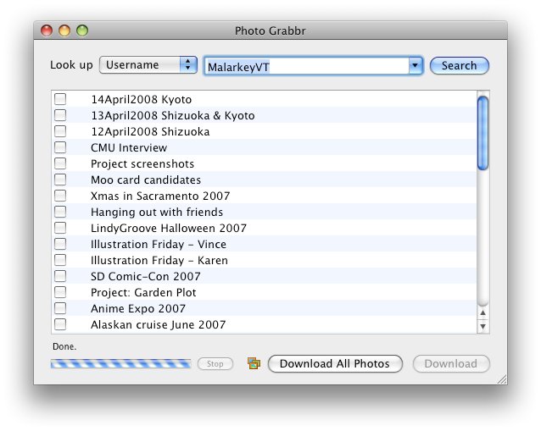Close the Photo Grabbr window
Image resolution: width=541 pixels, height=431 pixels.
47,30
